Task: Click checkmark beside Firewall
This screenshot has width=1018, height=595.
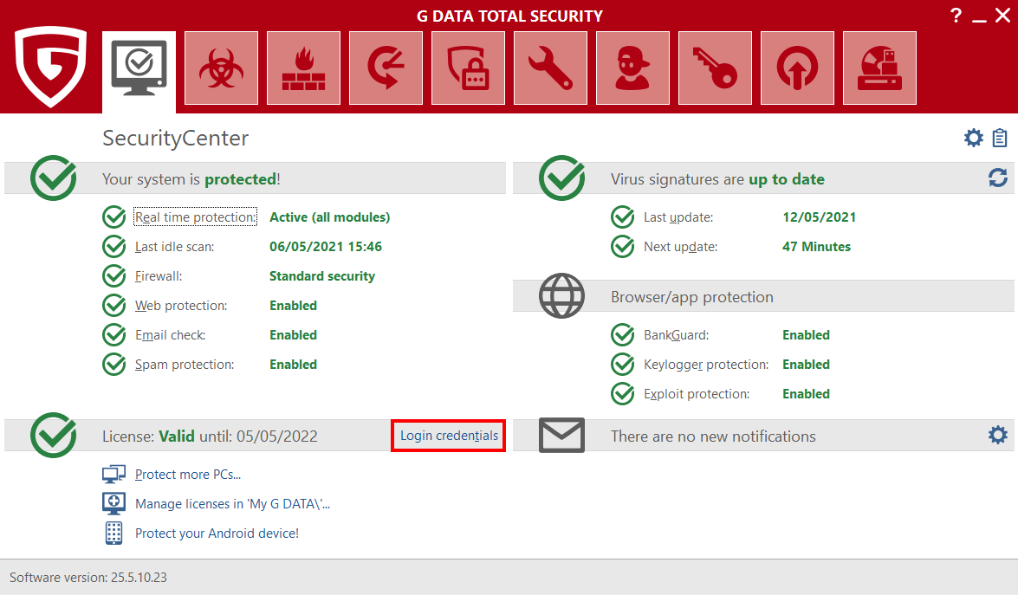Action: (x=113, y=275)
